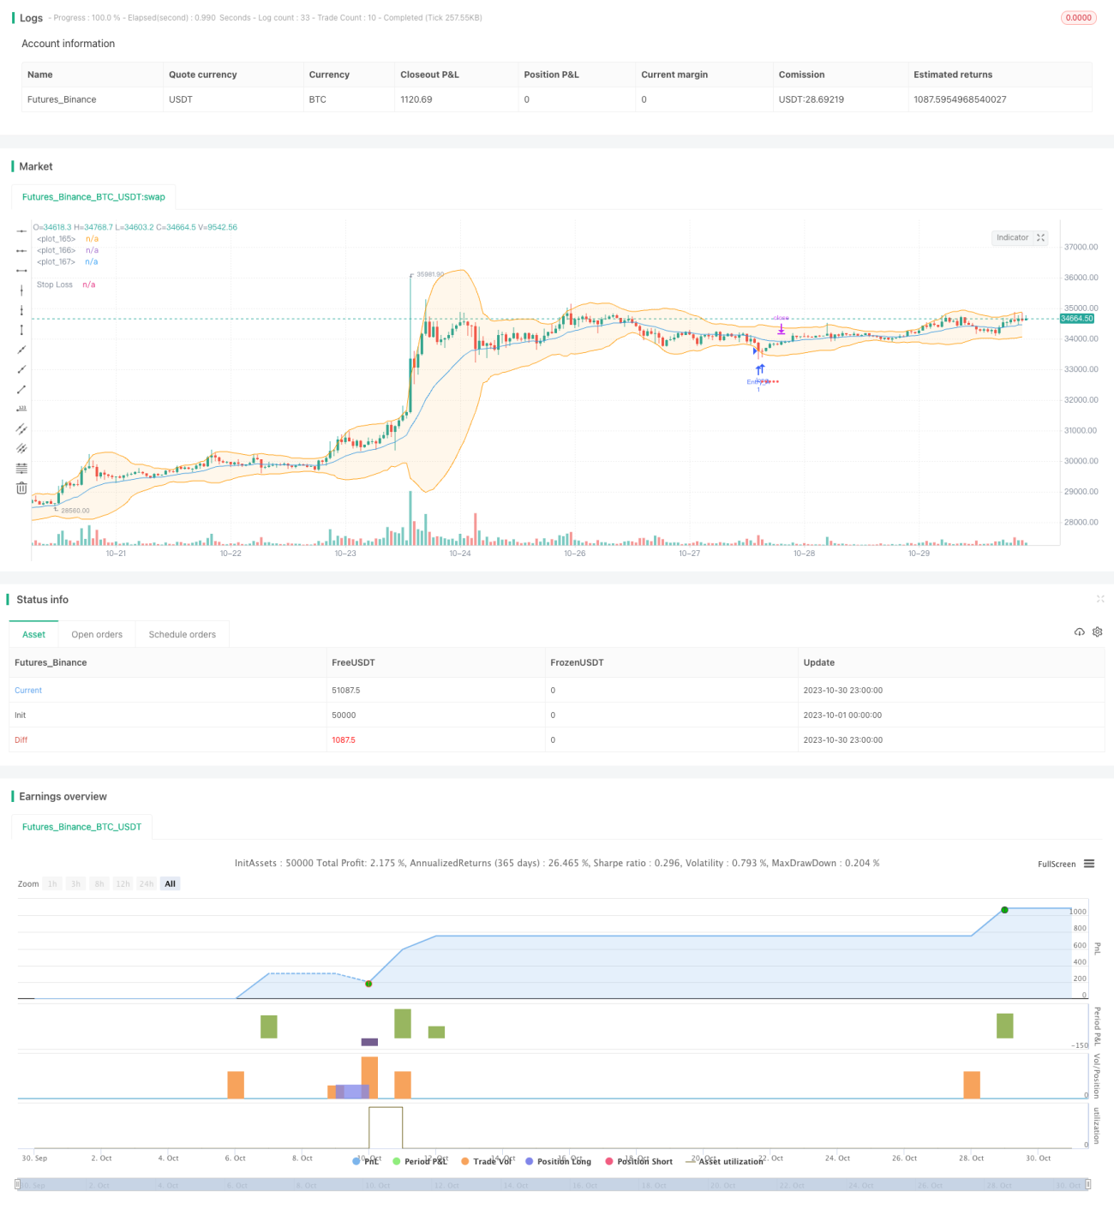Image resolution: width=1114 pixels, height=1209 pixels.
Task: Toggle the Trade Vol series in legend
Action: pyautogui.click(x=486, y=1161)
